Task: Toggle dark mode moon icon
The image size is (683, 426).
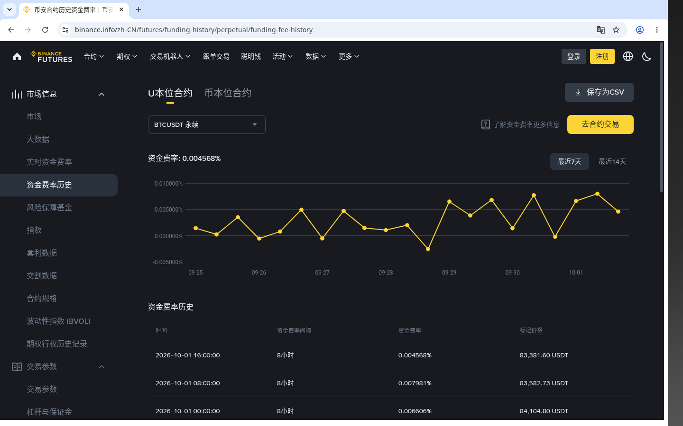Action: tap(646, 56)
